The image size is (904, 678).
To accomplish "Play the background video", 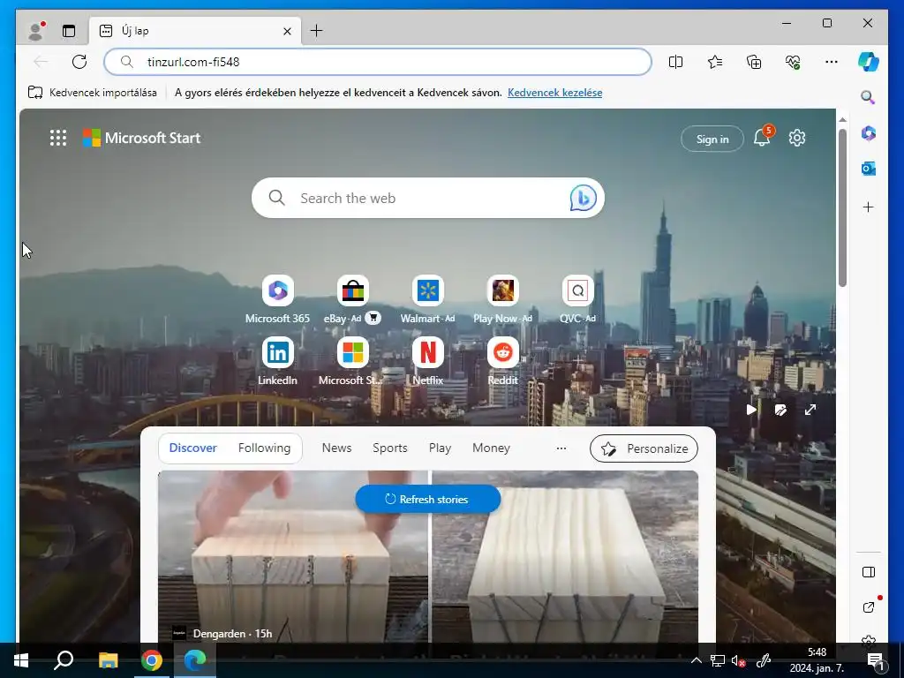I will pos(750,410).
